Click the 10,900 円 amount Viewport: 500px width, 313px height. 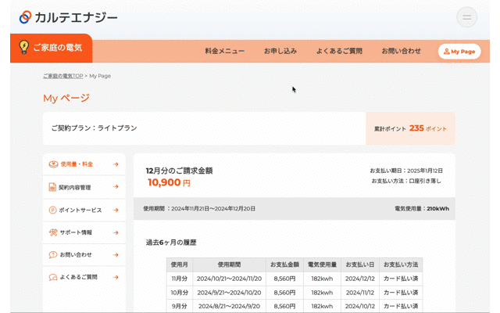pos(169,182)
